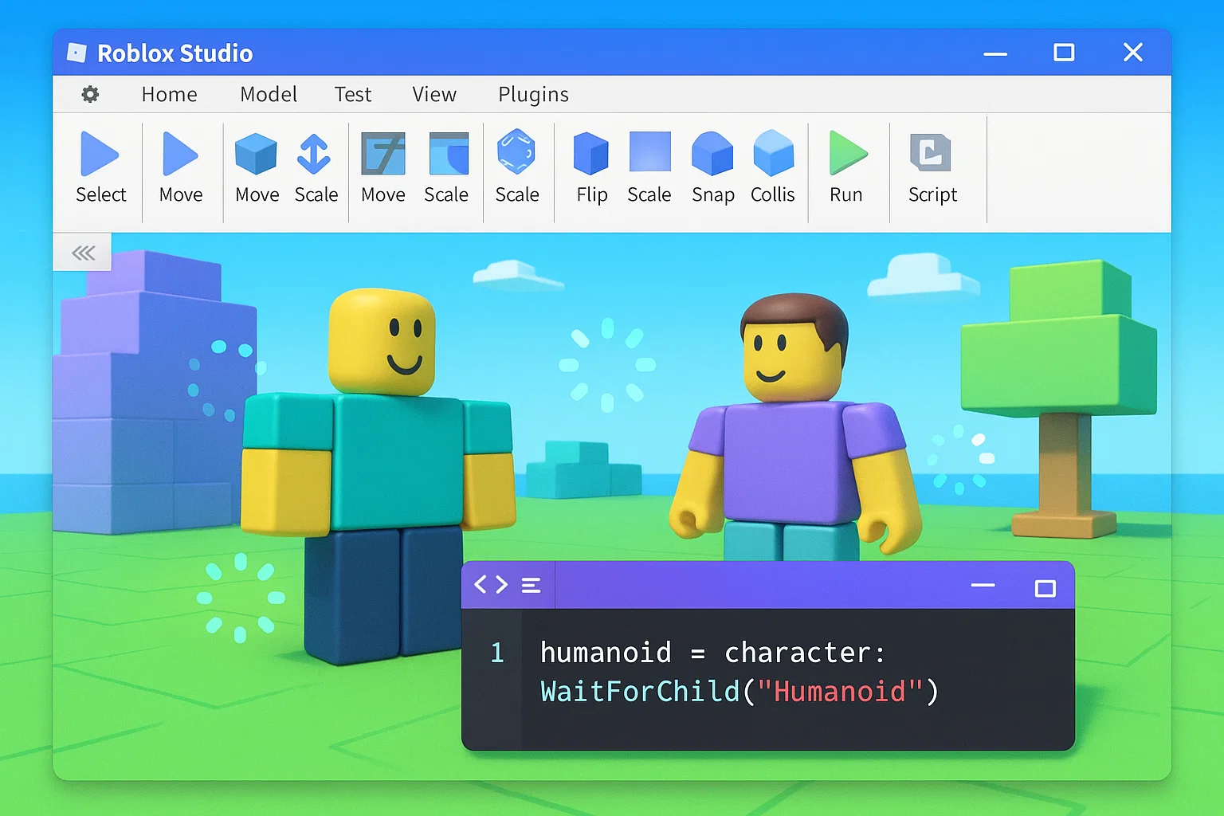Open settings via the gear icon
Screen dimensions: 1224x816
point(90,94)
